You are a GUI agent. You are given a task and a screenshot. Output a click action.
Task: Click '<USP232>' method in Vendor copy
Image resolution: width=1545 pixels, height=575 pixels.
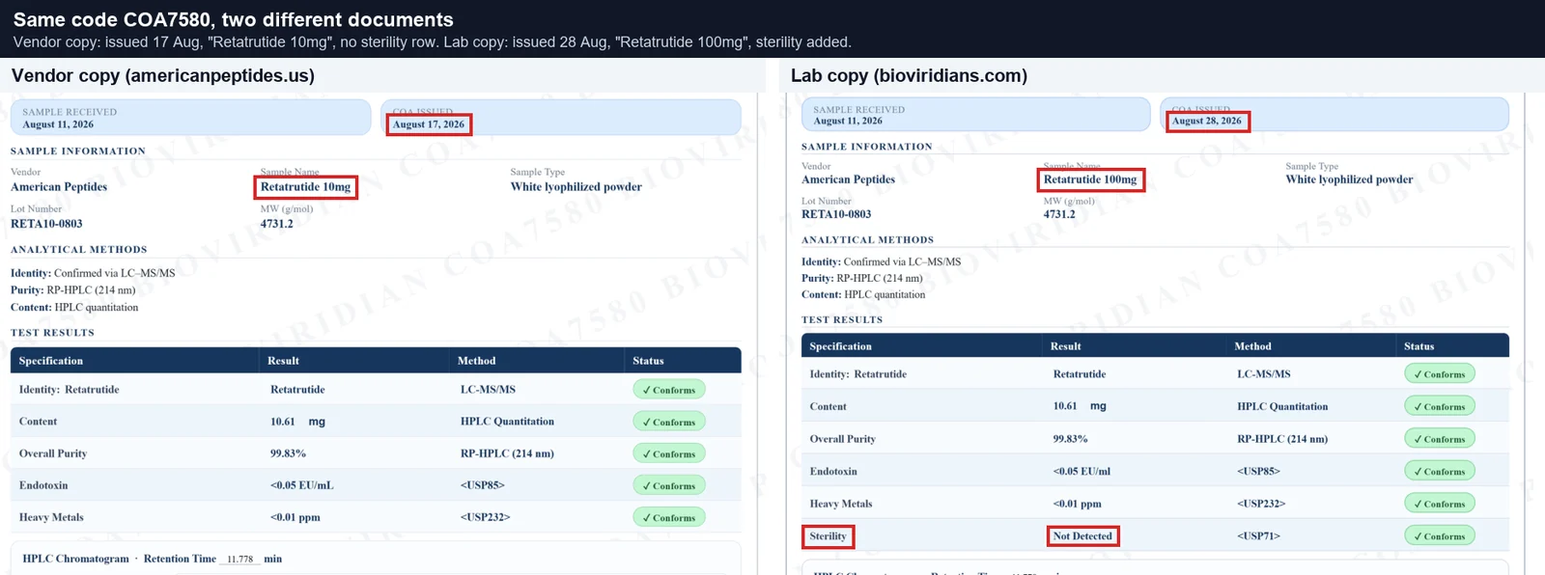[x=485, y=517]
